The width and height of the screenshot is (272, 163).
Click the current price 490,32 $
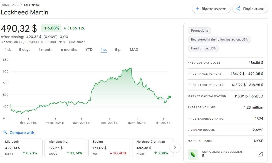point(19,28)
